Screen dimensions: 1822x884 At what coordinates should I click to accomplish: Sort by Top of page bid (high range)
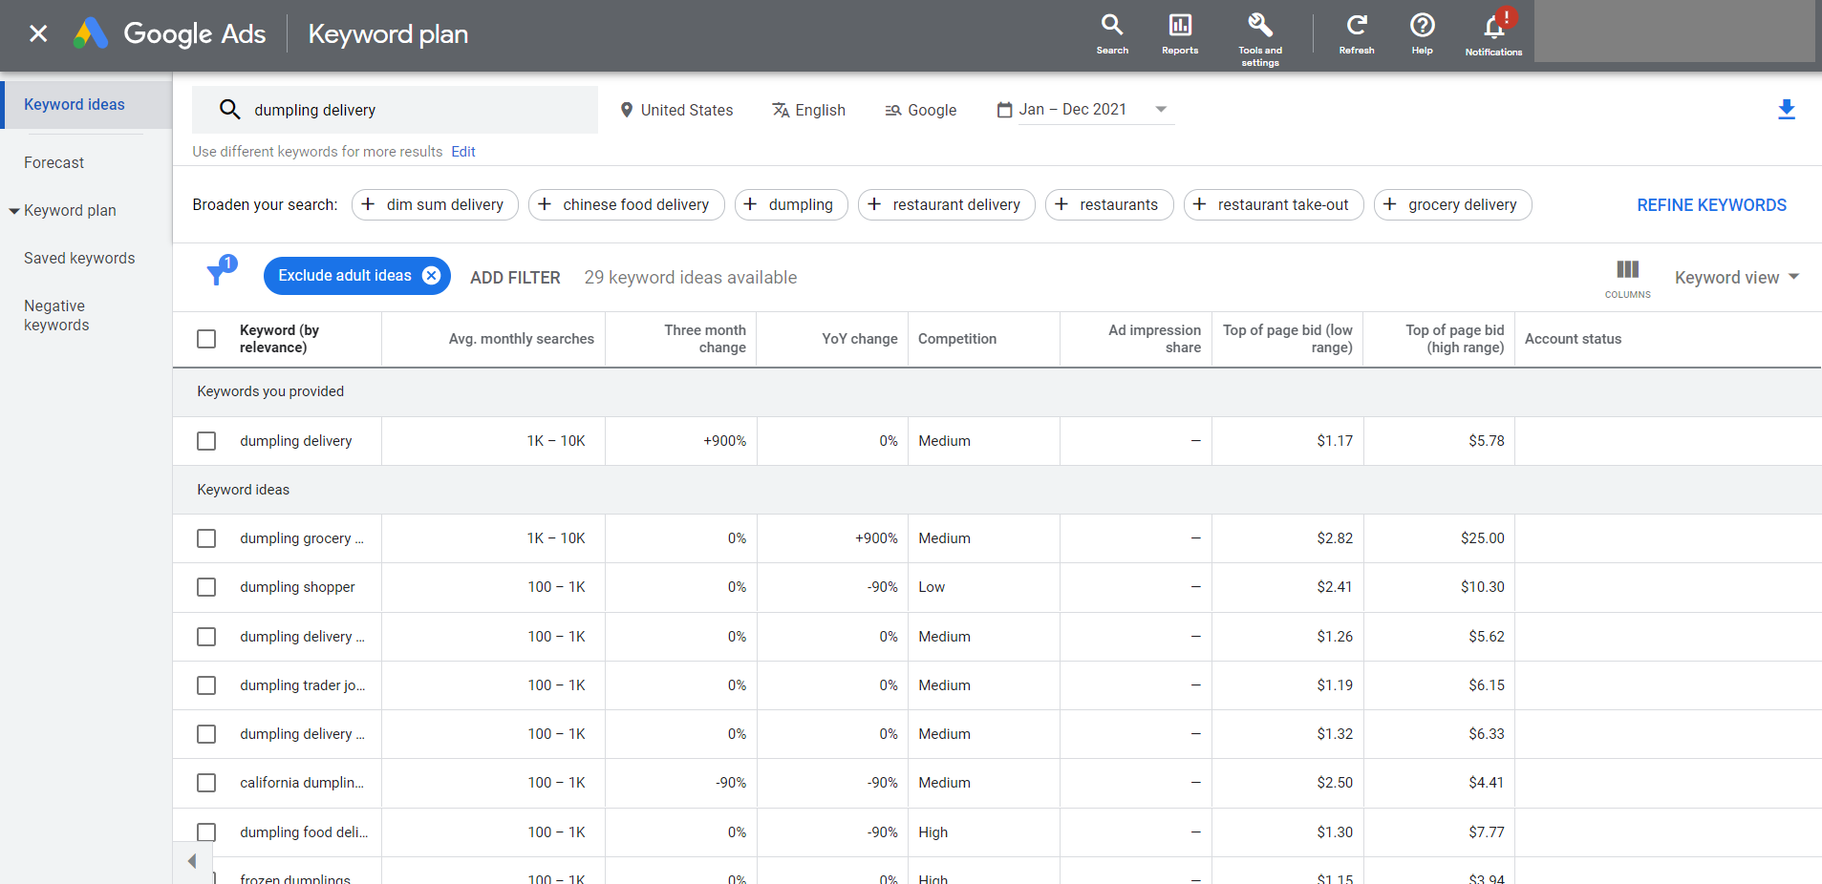(1454, 339)
